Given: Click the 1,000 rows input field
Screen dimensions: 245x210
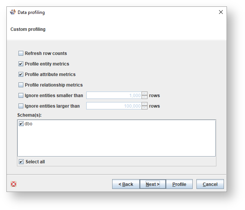Looking at the screenshot, I should point(114,96).
